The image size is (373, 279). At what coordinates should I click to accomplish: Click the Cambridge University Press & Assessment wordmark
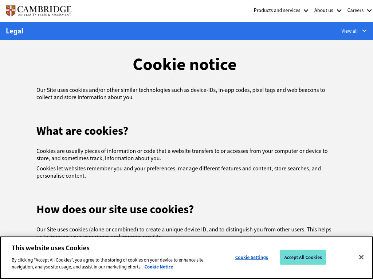click(44, 11)
